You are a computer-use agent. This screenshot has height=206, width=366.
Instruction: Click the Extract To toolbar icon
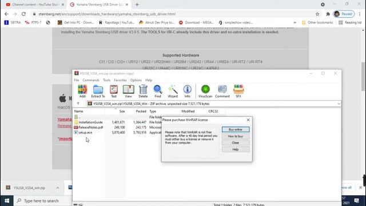[x=98, y=91]
